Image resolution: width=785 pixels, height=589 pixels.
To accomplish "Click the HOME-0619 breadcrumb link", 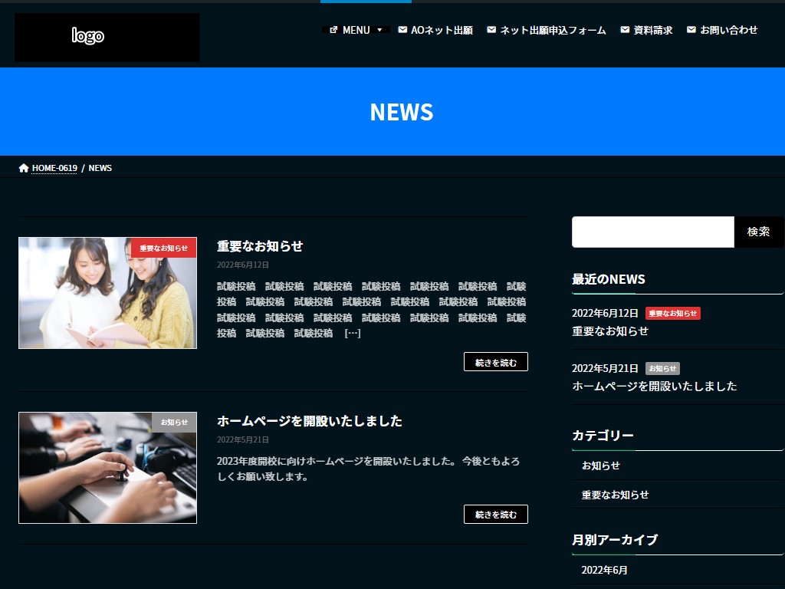I will [54, 168].
